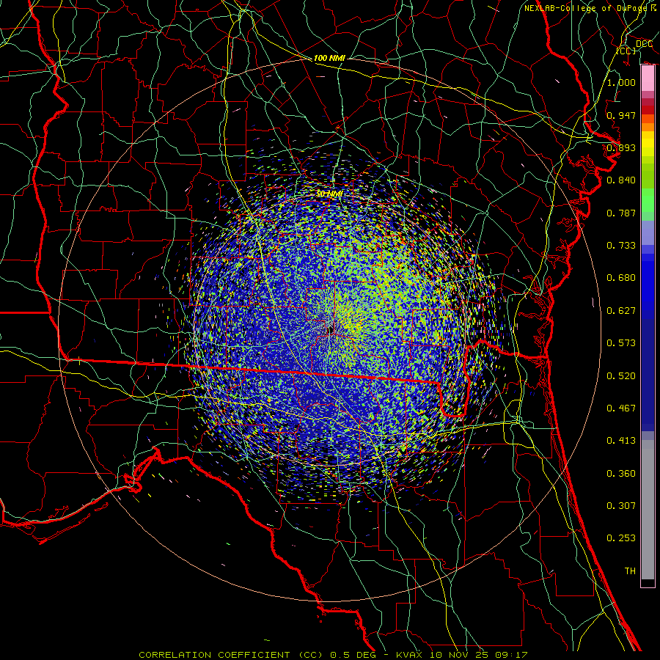Select the 0.360 legend value
This screenshot has width=660, height=660.
pyautogui.click(x=621, y=474)
